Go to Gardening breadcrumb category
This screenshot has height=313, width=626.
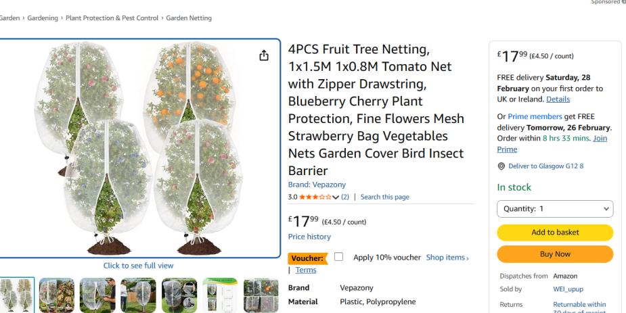[42, 18]
